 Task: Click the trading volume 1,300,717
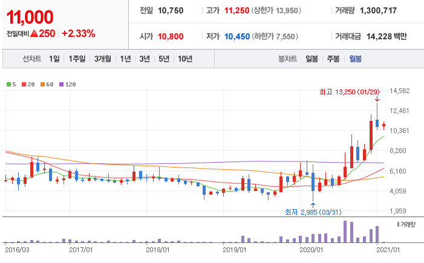[x=378, y=10]
